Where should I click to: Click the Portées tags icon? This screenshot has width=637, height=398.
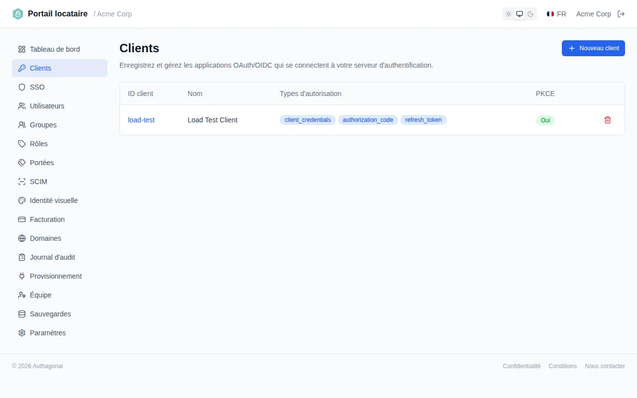tap(22, 163)
